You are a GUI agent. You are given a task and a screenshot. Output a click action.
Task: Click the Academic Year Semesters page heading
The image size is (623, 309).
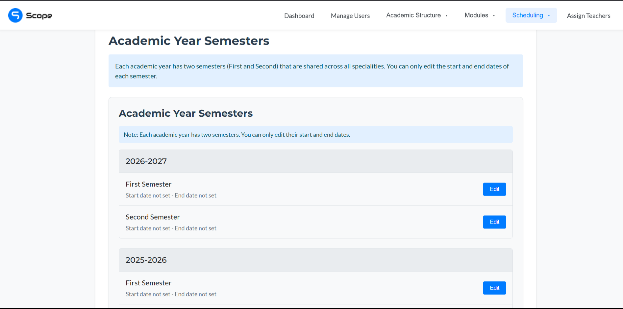coord(189,41)
